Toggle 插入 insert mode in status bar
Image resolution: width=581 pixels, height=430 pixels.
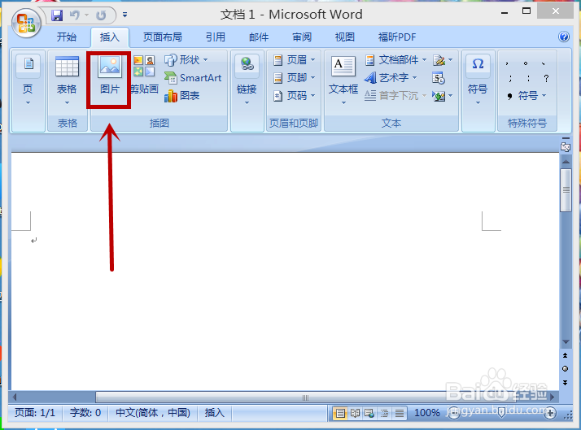[215, 413]
